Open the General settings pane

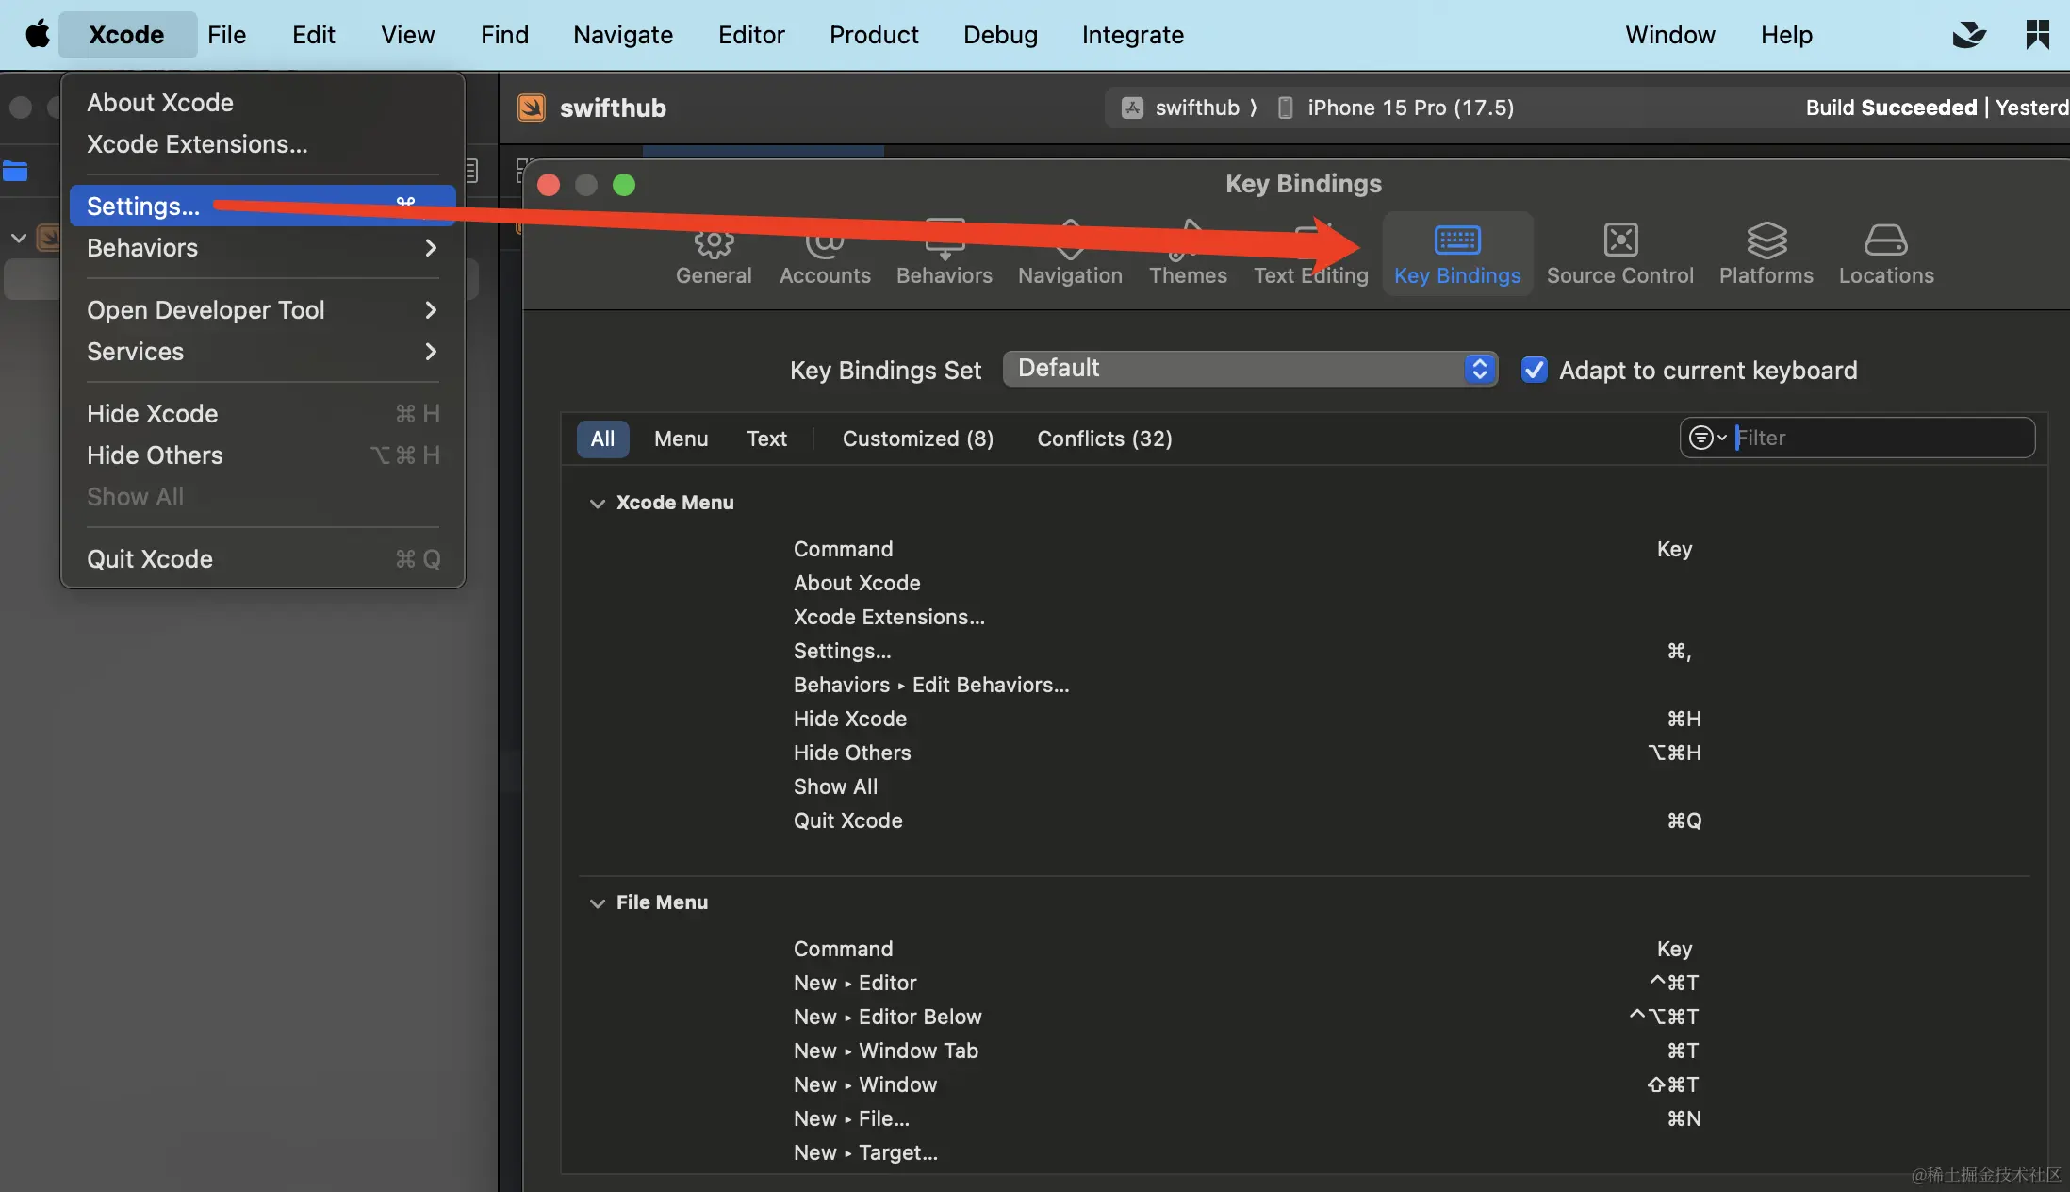714,255
